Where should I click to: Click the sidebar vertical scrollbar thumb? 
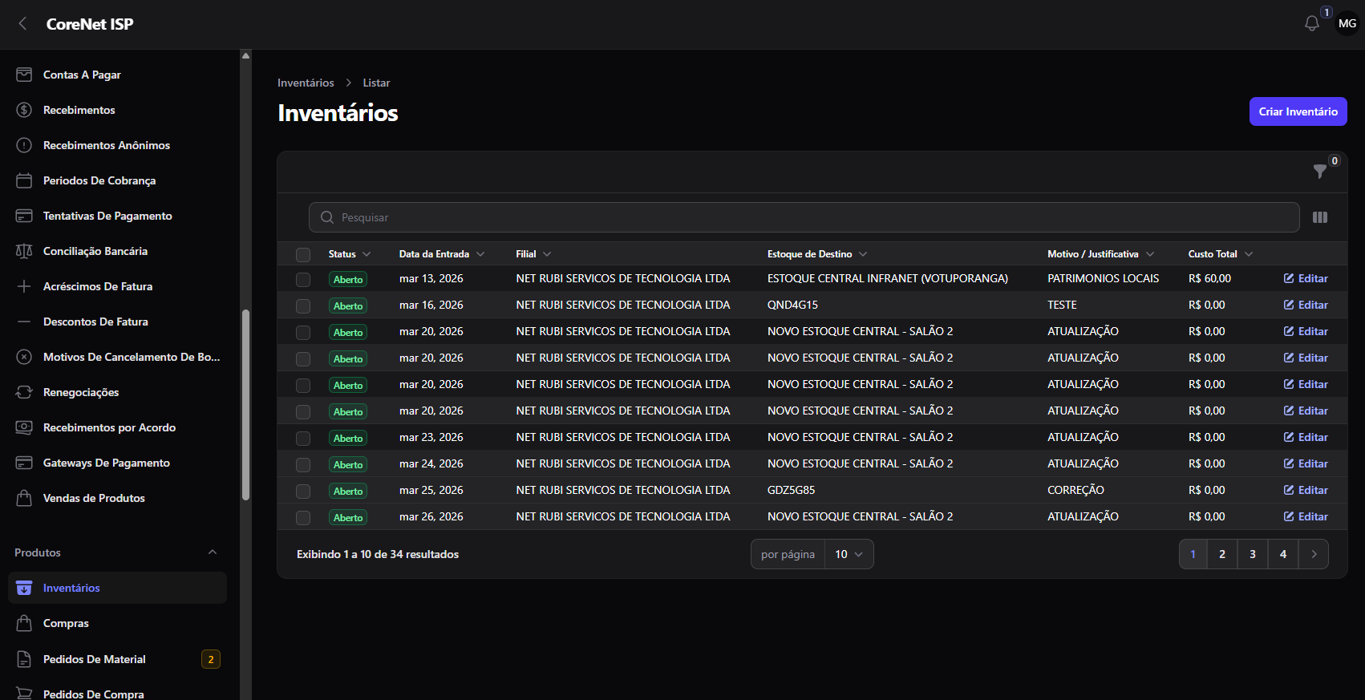tap(245, 405)
